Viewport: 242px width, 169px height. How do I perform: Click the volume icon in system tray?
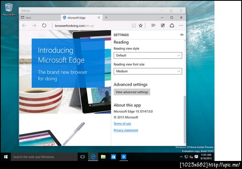[x=191, y=157]
